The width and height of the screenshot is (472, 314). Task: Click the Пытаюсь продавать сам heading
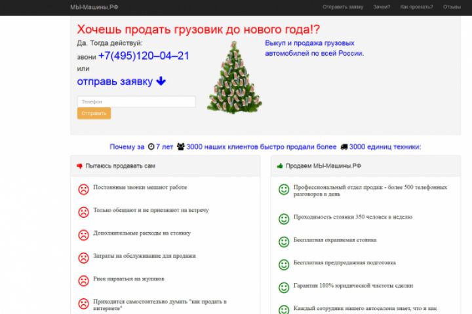pos(120,166)
